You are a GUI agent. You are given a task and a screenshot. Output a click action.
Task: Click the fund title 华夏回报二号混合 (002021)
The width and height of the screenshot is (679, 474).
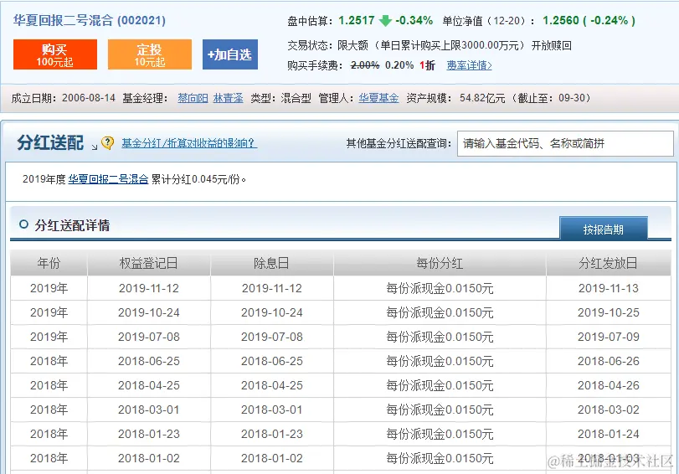click(x=90, y=20)
